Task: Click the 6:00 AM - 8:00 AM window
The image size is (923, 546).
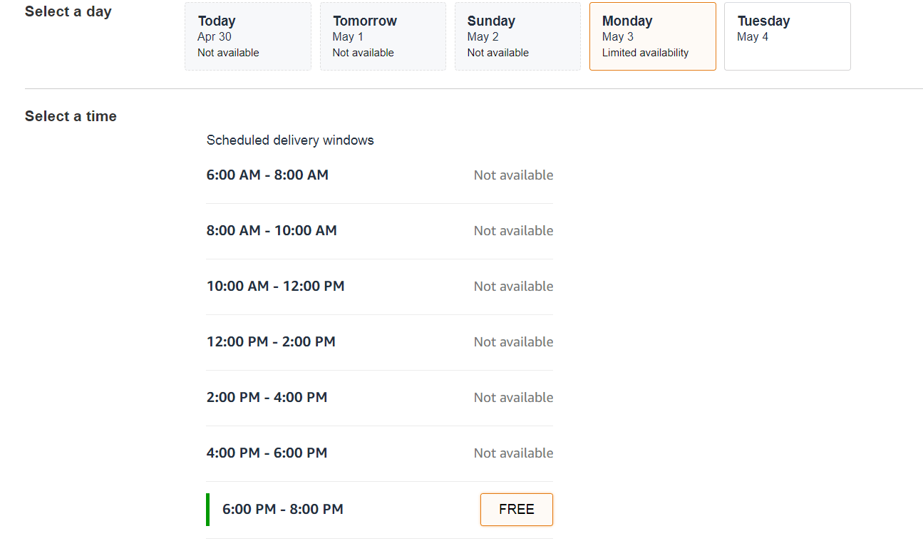Action: pyautogui.click(x=267, y=175)
